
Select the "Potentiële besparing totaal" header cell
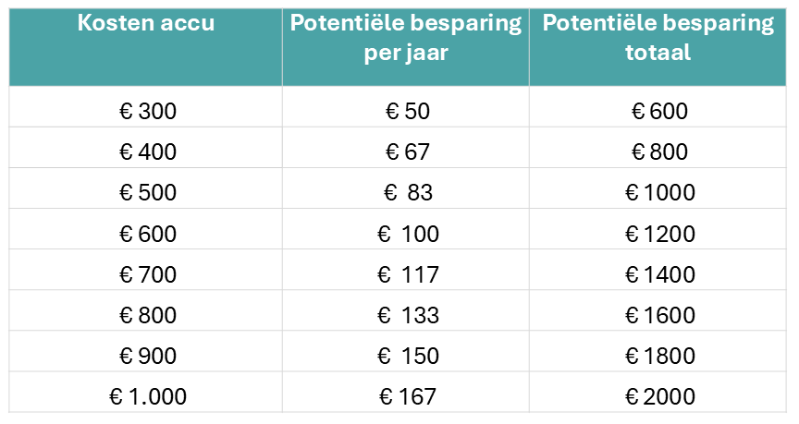pyautogui.click(x=658, y=39)
